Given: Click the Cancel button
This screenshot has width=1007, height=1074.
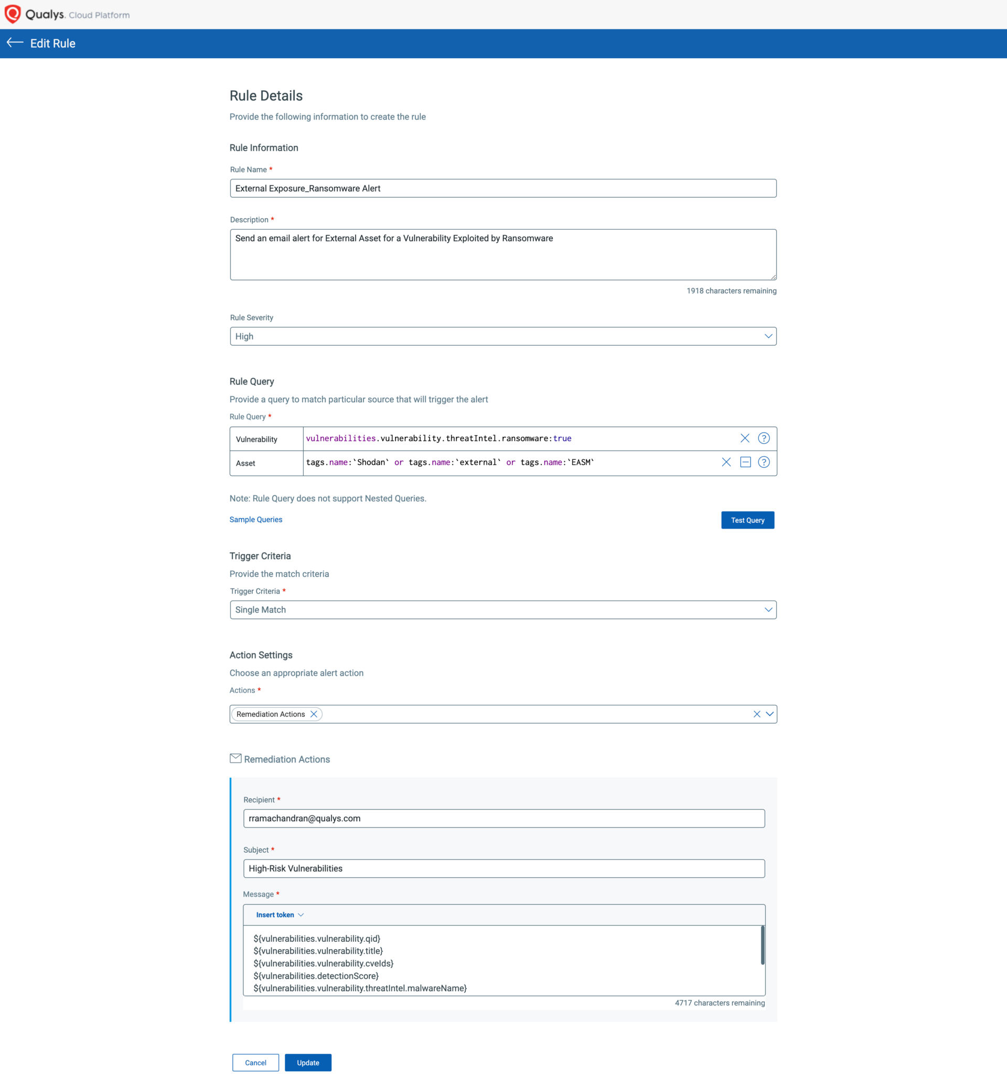Looking at the screenshot, I should click(x=255, y=1062).
